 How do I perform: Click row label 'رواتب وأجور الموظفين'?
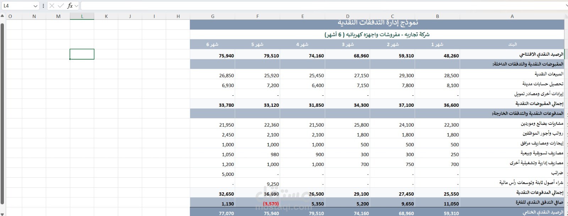(x=543, y=133)
